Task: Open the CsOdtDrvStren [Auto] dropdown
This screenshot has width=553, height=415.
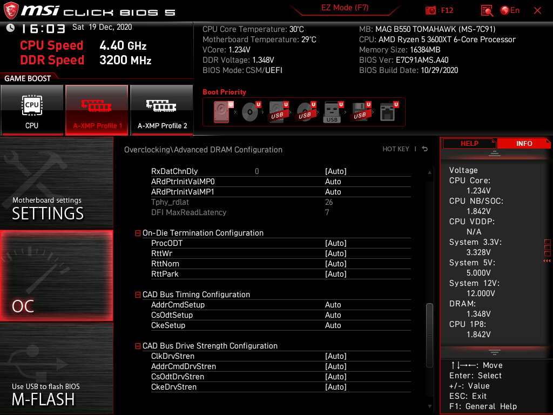Action: pos(336,377)
